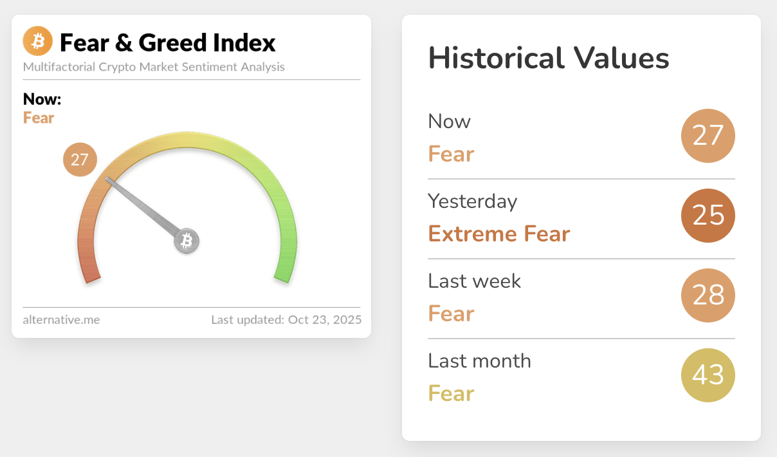Click the orange Bitcoin logo icon
The image size is (777, 457).
point(37,42)
